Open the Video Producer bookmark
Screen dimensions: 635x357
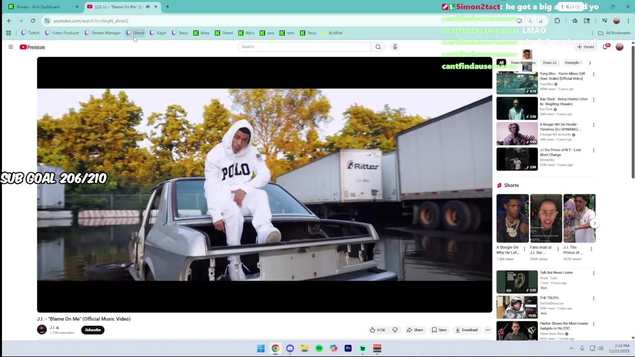62,33
